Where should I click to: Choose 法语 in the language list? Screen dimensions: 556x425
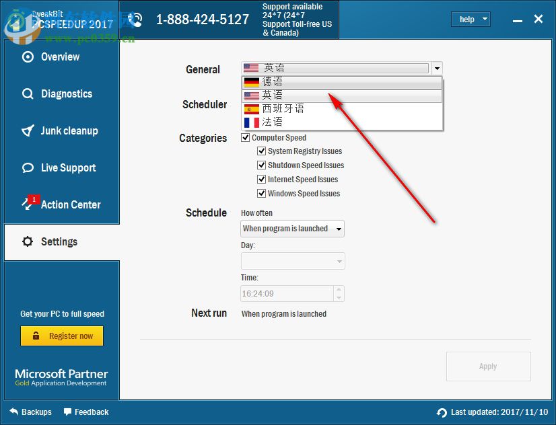click(342, 122)
